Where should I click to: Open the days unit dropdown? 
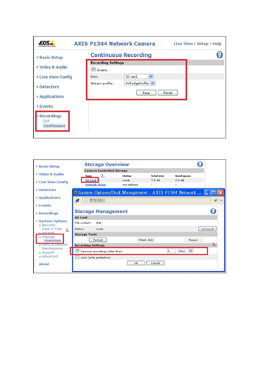(185, 251)
